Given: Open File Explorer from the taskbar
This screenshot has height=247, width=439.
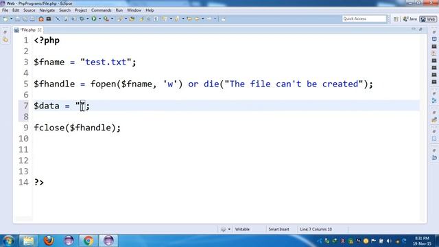Looking at the screenshot, I should pos(28,241).
